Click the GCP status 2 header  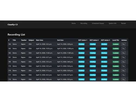(x=94, y=40)
